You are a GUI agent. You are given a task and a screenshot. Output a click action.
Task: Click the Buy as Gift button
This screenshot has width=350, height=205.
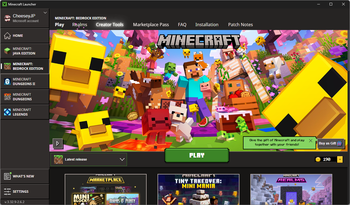click(331, 143)
